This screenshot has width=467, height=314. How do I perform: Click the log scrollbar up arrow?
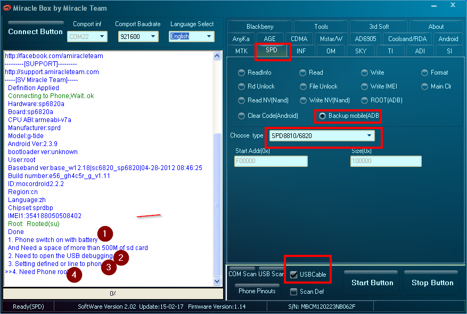point(217,56)
